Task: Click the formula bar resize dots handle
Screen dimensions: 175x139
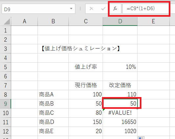Action: 80,9
